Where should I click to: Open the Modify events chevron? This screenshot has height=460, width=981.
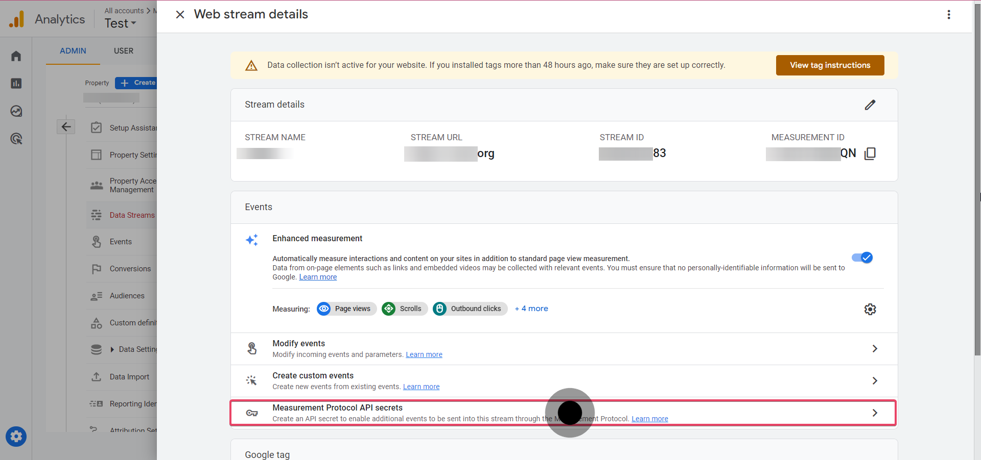(875, 349)
